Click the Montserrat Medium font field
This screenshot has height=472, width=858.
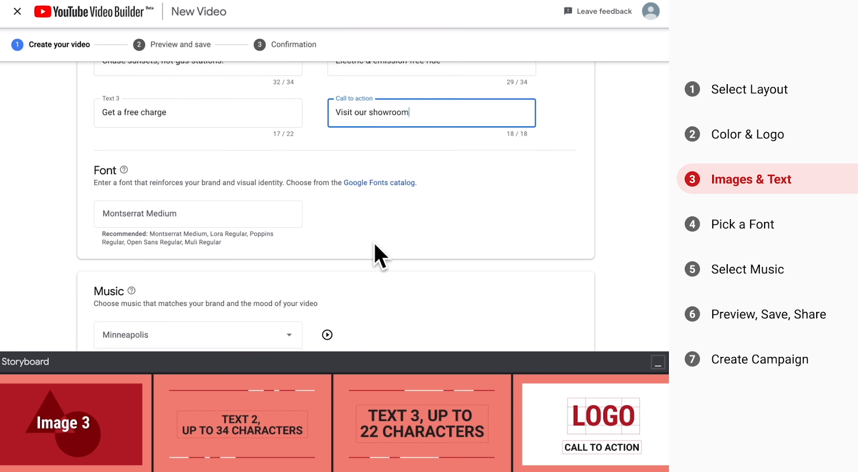click(198, 214)
